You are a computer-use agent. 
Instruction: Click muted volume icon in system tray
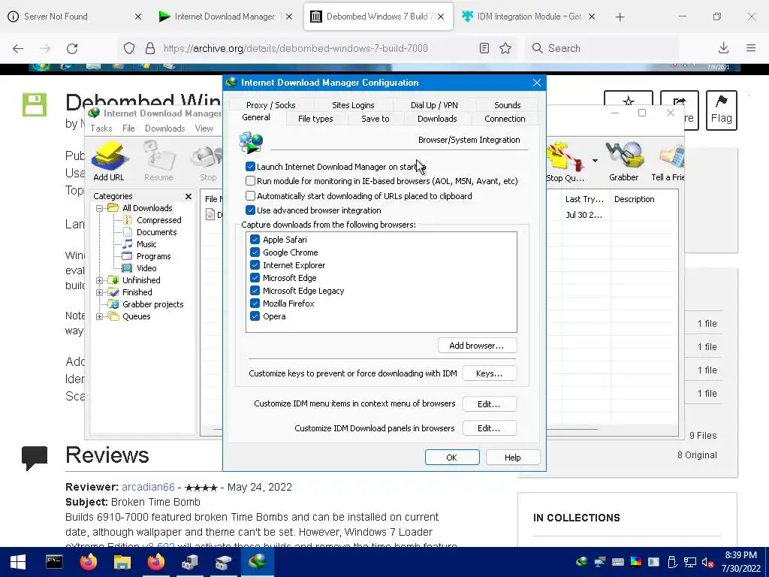(x=707, y=562)
